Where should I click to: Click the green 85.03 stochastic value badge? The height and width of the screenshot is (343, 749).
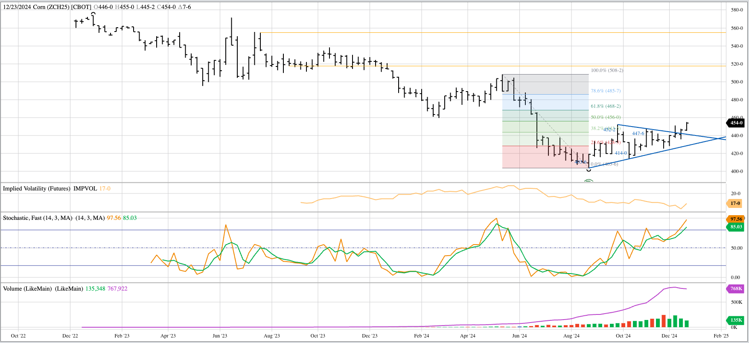[x=736, y=227]
